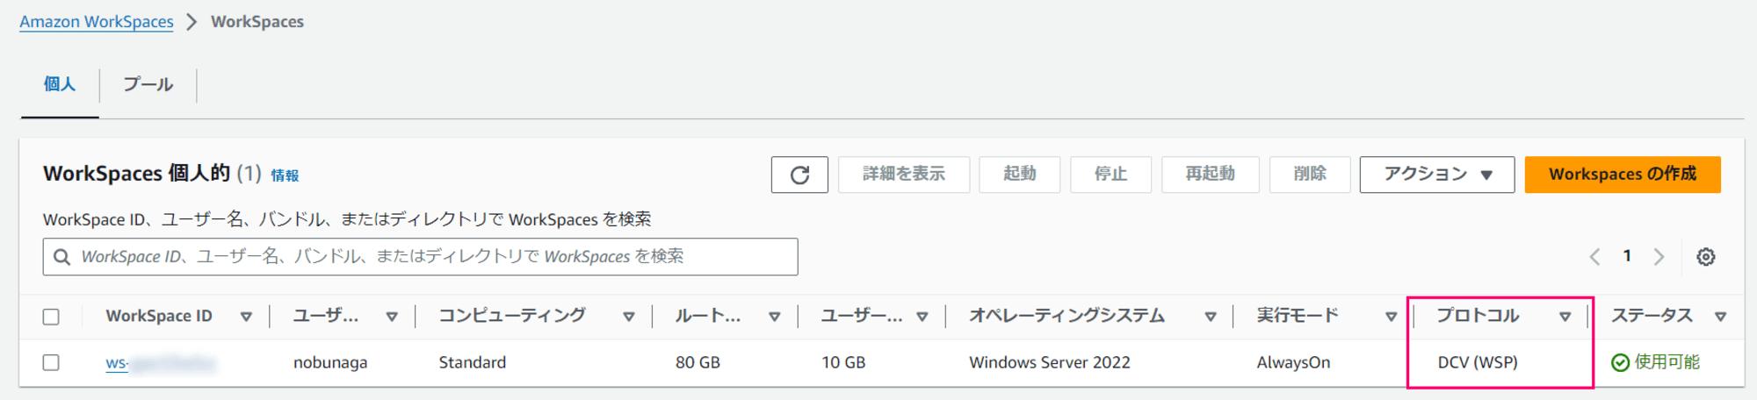The height and width of the screenshot is (400, 1757).
Task: Open table preferences gear icon
Action: click(x=1705, y=257)
